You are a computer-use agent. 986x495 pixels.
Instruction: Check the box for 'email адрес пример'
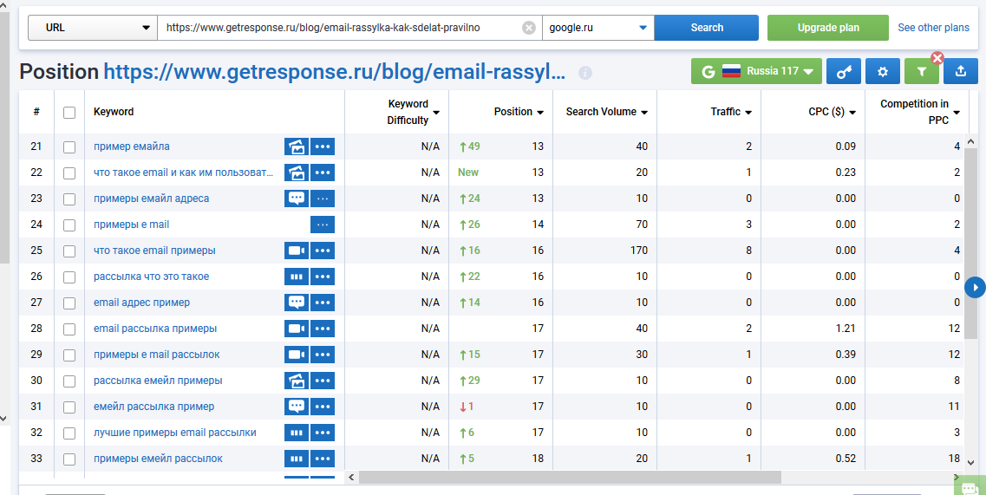point(69,303)
